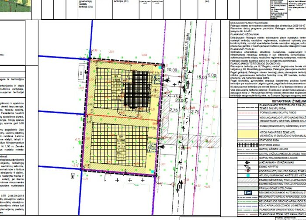Click the blue parking symbol in the legend

(x=248, y=193)
